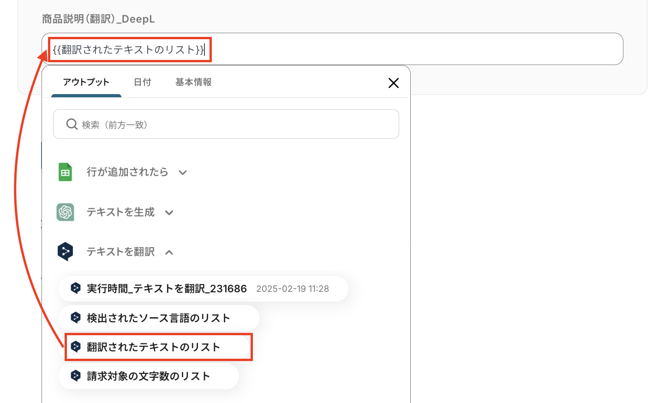
Task: Click DeepL icon on 実行時間 item
Action: (x=76, y=289)
